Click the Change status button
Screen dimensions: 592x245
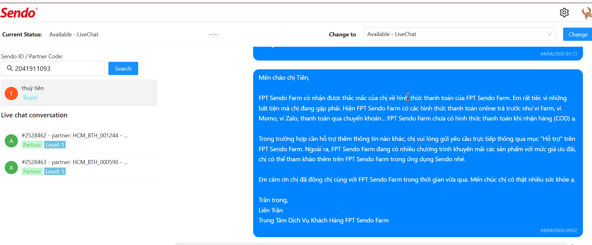point(578,34)
